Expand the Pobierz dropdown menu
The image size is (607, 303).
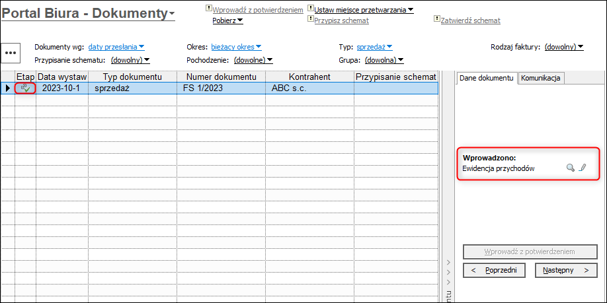[227, 20]
